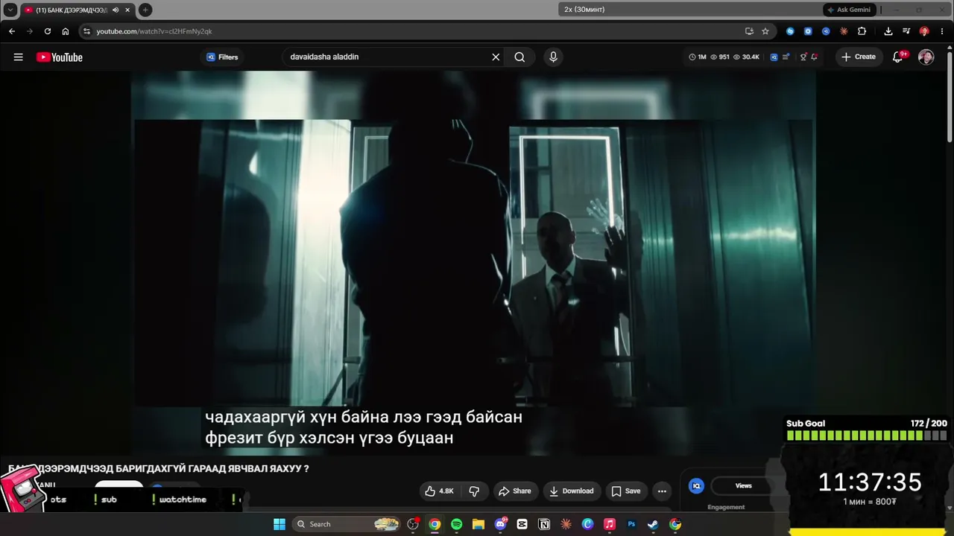
Task: Open media controls icon in toolbar
Action: pyautogui.click(x=906, y=31)
